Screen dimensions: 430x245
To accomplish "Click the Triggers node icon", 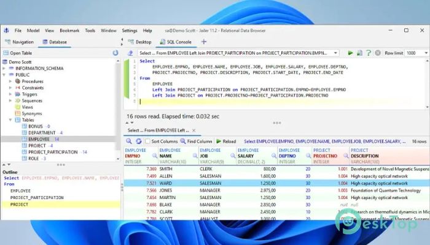I will [18, 94].
